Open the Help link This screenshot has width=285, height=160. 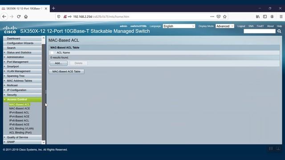[279, 26]
